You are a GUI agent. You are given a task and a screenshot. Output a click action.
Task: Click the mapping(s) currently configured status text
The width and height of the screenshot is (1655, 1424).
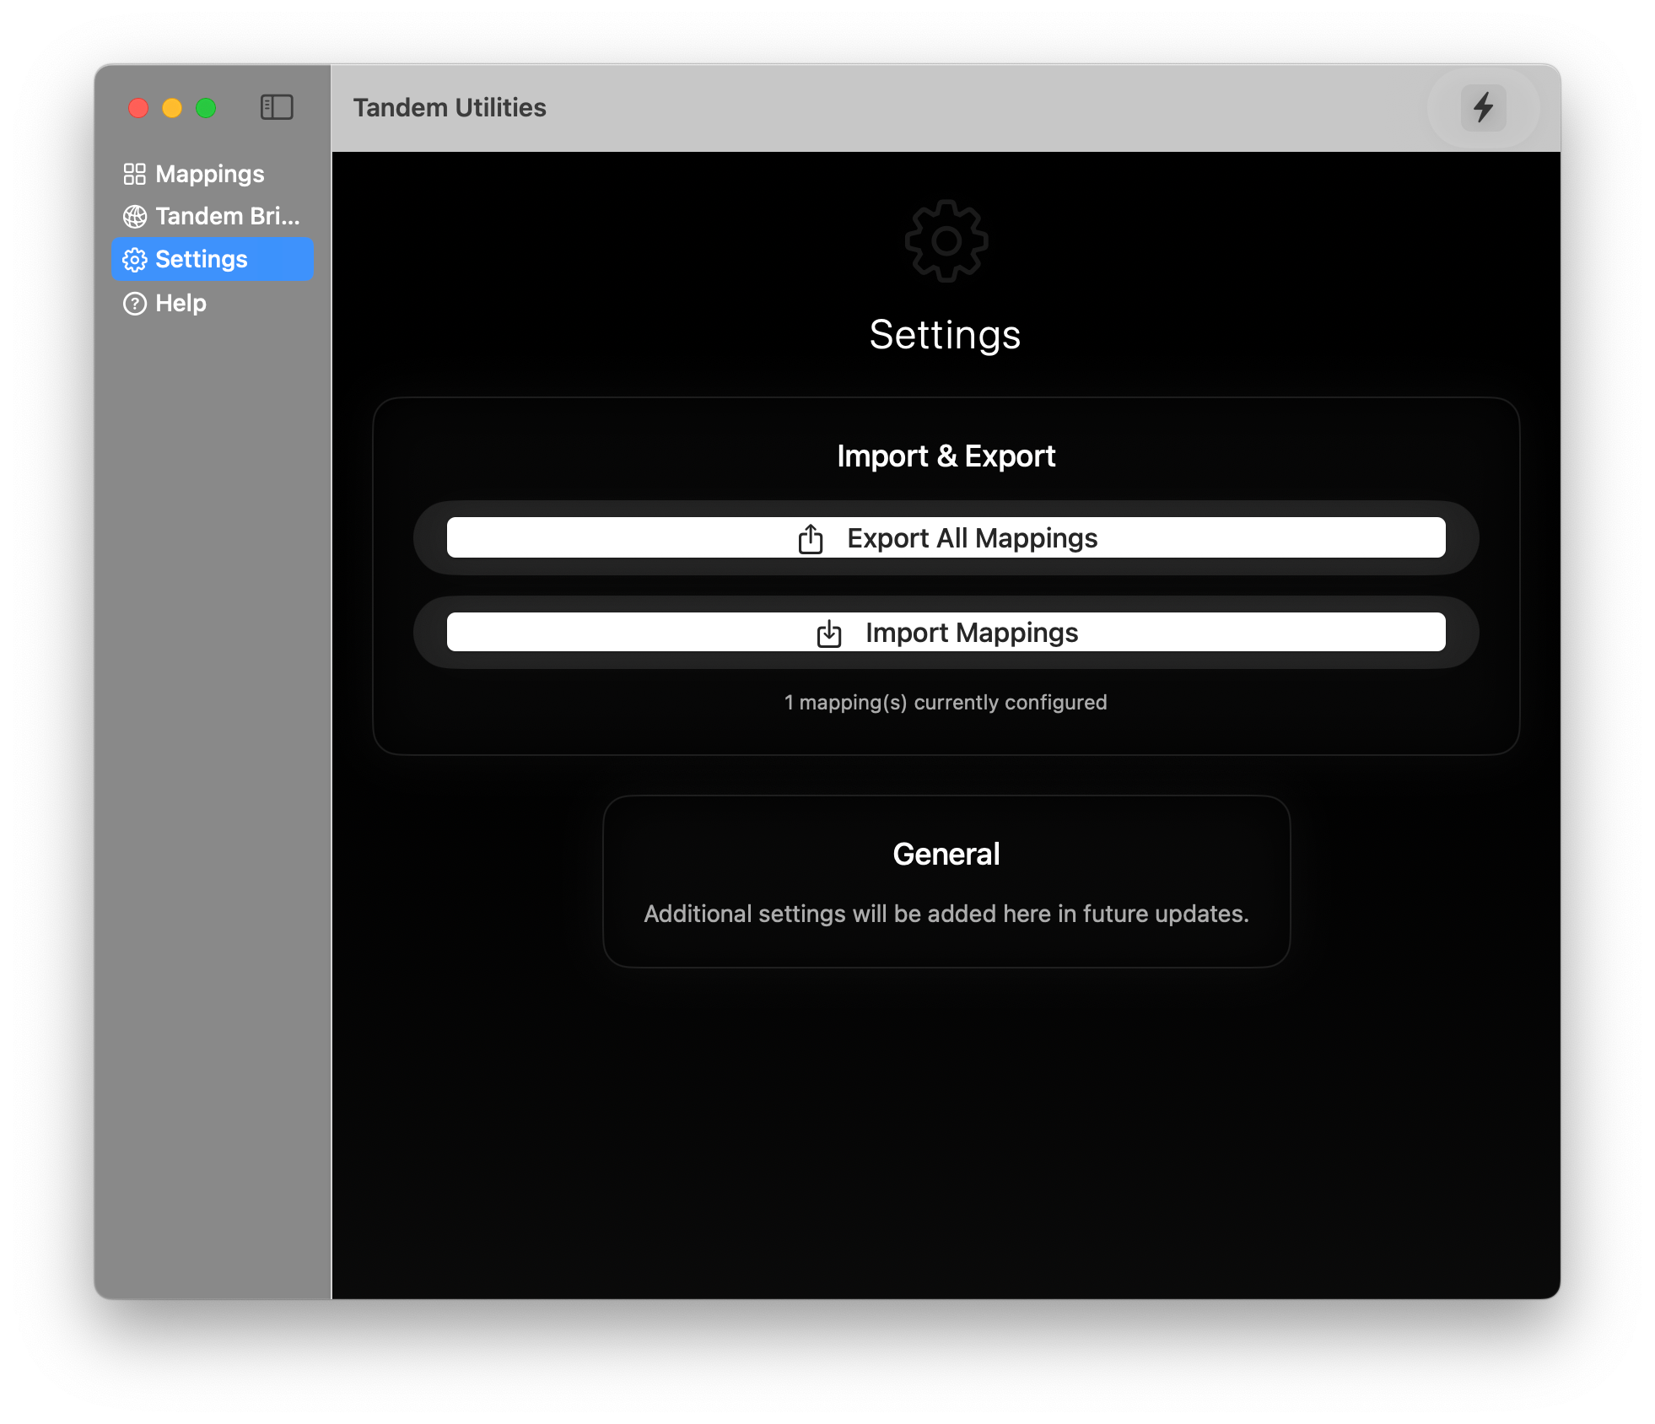point(946,703)
